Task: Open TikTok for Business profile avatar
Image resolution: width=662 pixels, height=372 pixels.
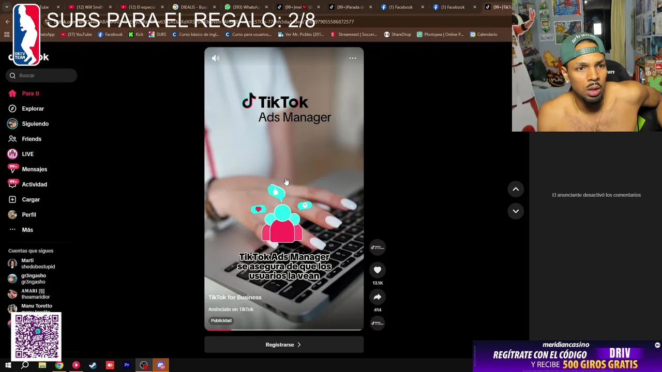Action: (378, 247)
